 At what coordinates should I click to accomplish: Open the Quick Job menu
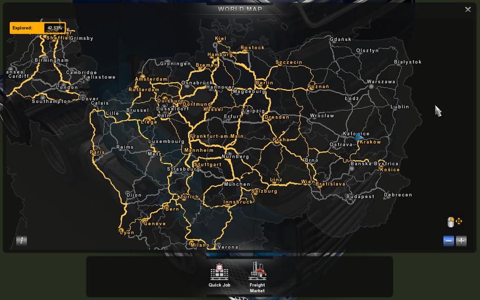(x=219, y=276)
